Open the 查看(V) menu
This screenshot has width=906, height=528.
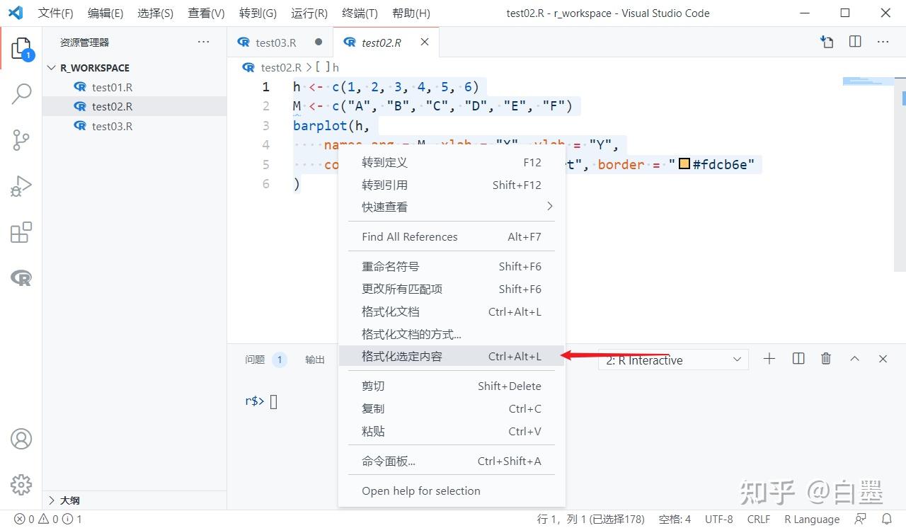pos(206,13)
